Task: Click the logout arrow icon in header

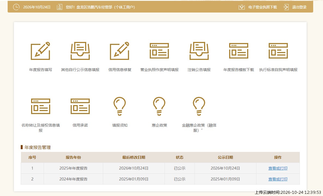Action: (x=286, y=7)
